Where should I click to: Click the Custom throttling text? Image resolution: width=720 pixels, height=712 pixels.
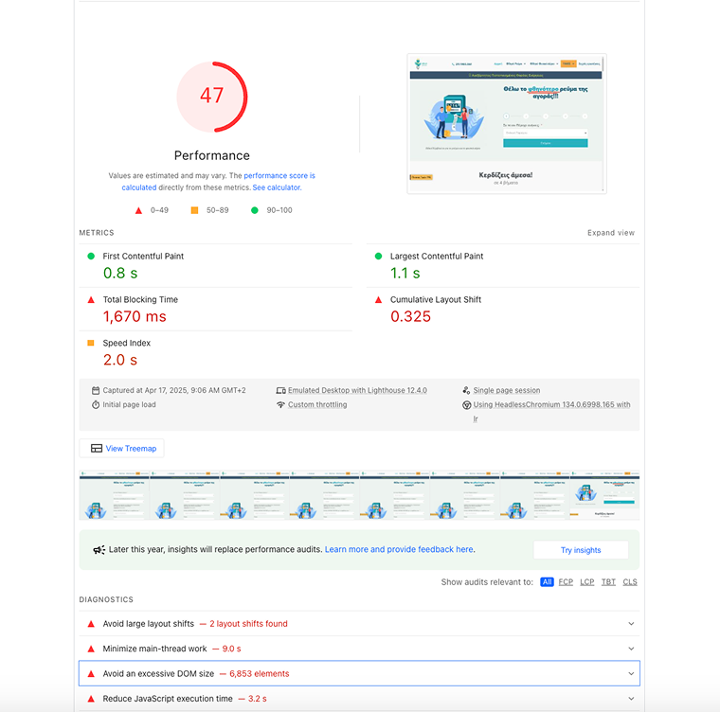[x=317, y=404]
